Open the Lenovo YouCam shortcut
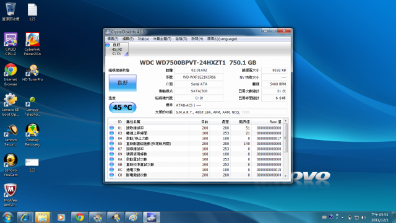The image size is (396, 223). [x=11, y=165]
